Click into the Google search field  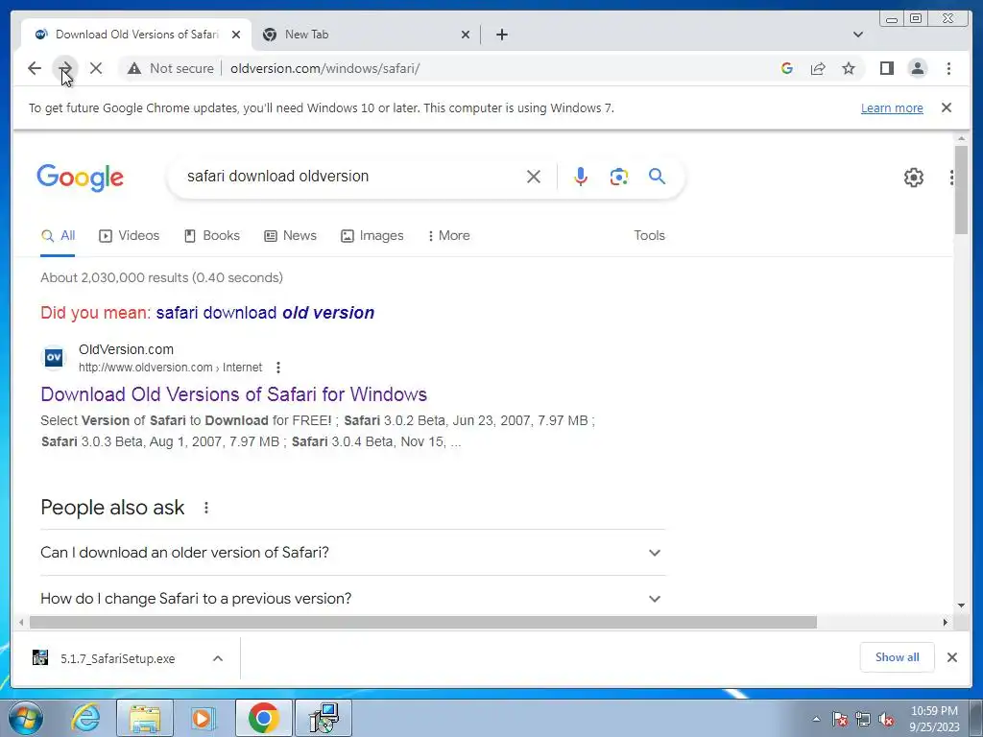[x=351, y=177]
